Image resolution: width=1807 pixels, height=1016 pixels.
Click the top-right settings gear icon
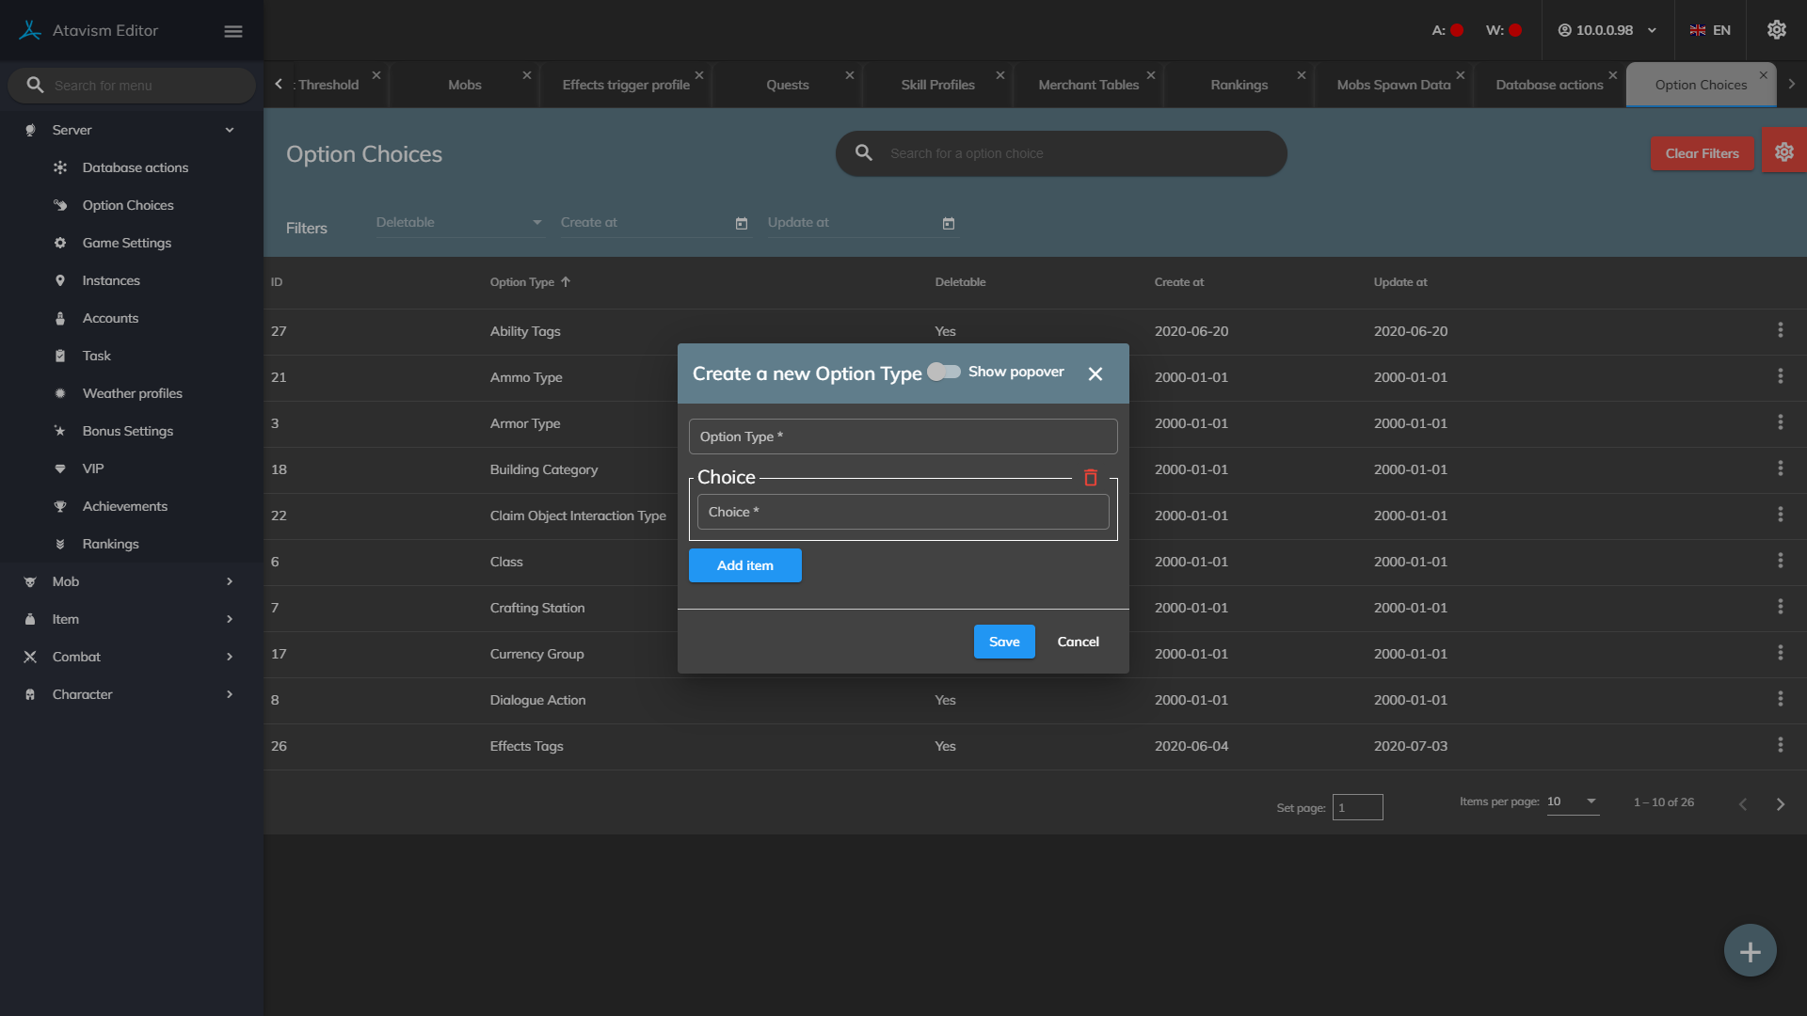[x=1776, y=30]
